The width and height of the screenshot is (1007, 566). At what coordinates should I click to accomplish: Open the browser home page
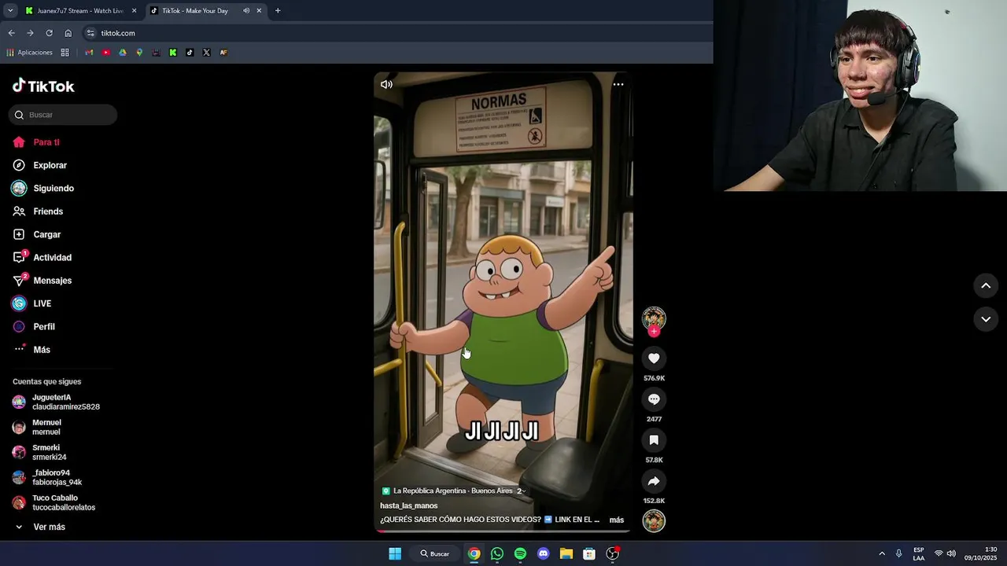click(x=68, y=33)
